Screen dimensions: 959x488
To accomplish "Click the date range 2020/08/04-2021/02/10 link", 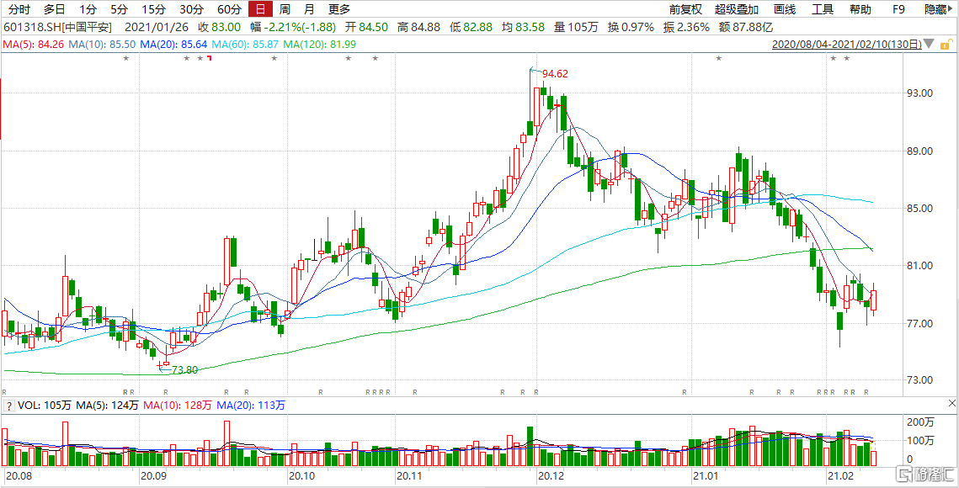I will click(x=847, y=44).
